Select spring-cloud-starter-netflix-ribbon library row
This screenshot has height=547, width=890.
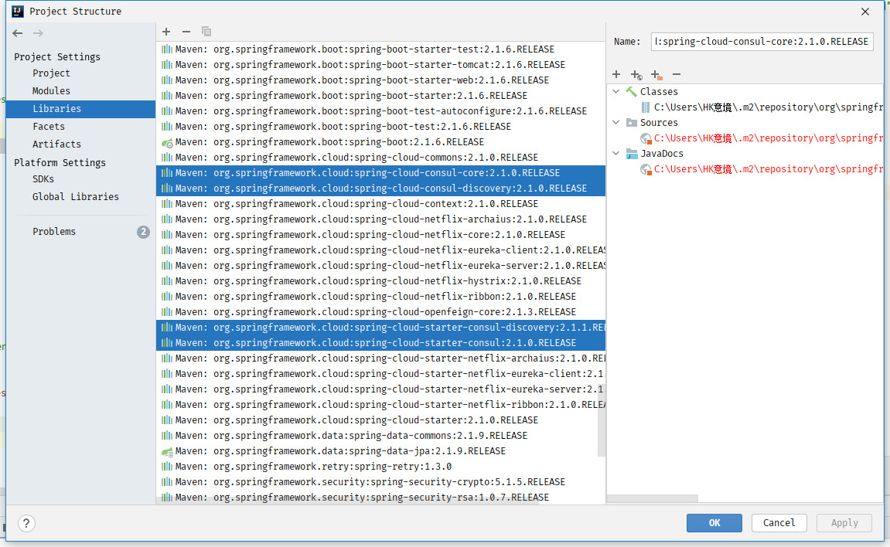380,405
